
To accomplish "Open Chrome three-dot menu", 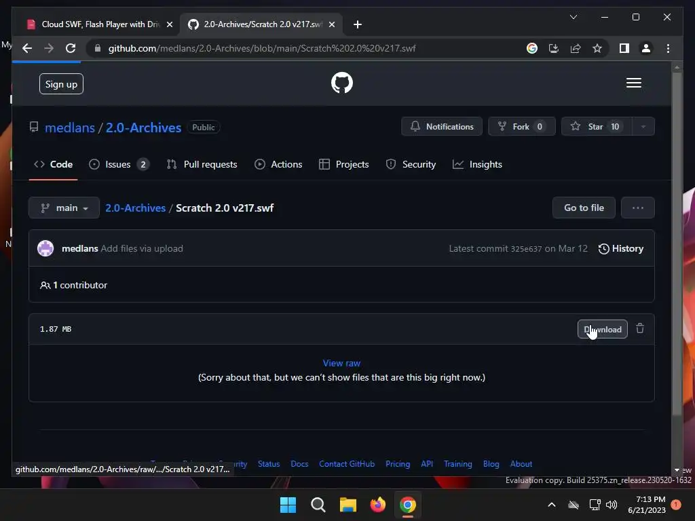I will tap(668, 48).
